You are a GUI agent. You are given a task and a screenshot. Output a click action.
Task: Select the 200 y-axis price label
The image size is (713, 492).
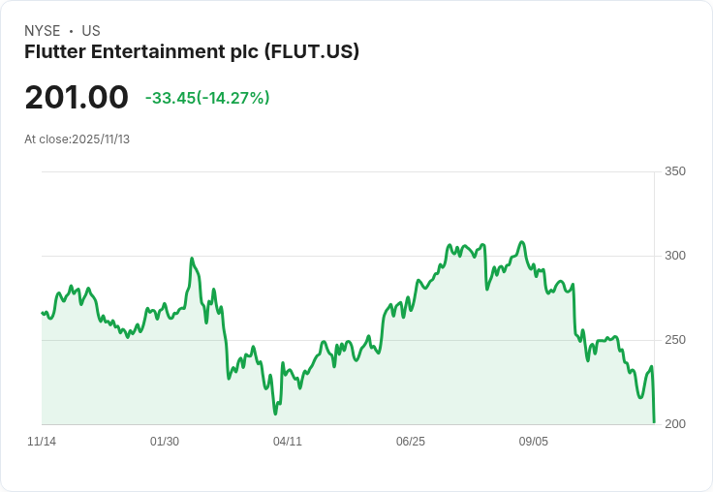(x=675, y=424)
